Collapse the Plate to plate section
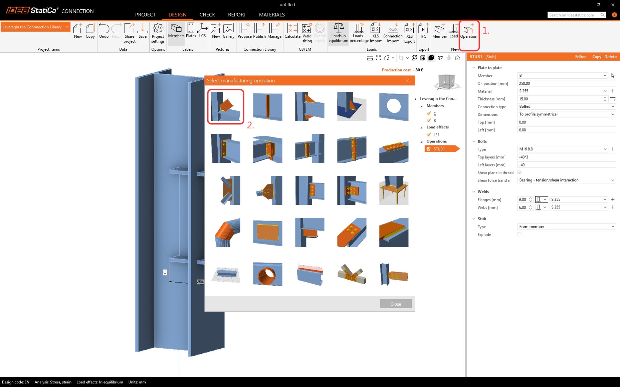620x387 pixels. 474,68
